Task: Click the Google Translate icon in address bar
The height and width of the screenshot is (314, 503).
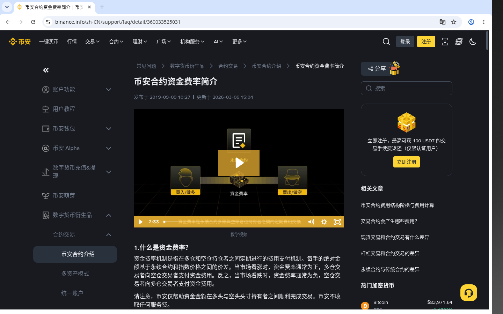Action: coord(443,22)
